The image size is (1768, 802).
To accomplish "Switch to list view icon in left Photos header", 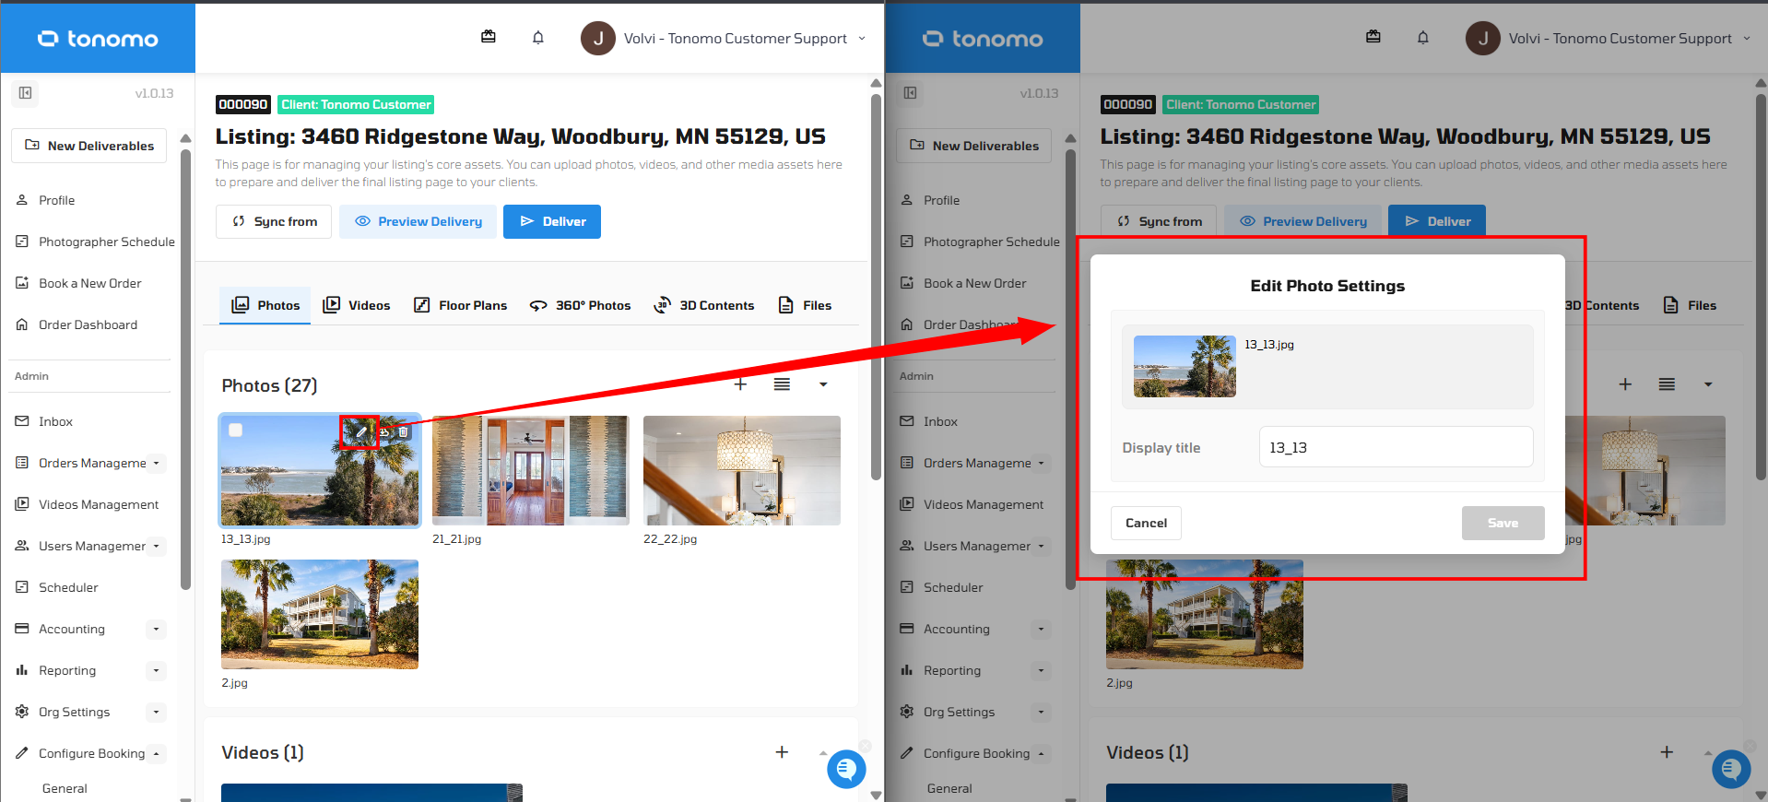I will [782, 384].
